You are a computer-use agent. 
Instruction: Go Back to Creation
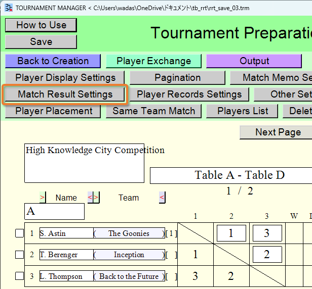[53, 61]
